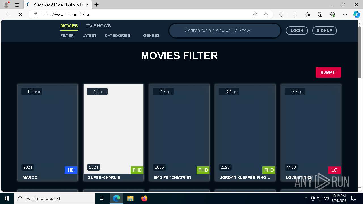The width and height of the screenshot is (363, 204).
Task: Expand the GENRES menu
Action: click(x=151, y=35)
